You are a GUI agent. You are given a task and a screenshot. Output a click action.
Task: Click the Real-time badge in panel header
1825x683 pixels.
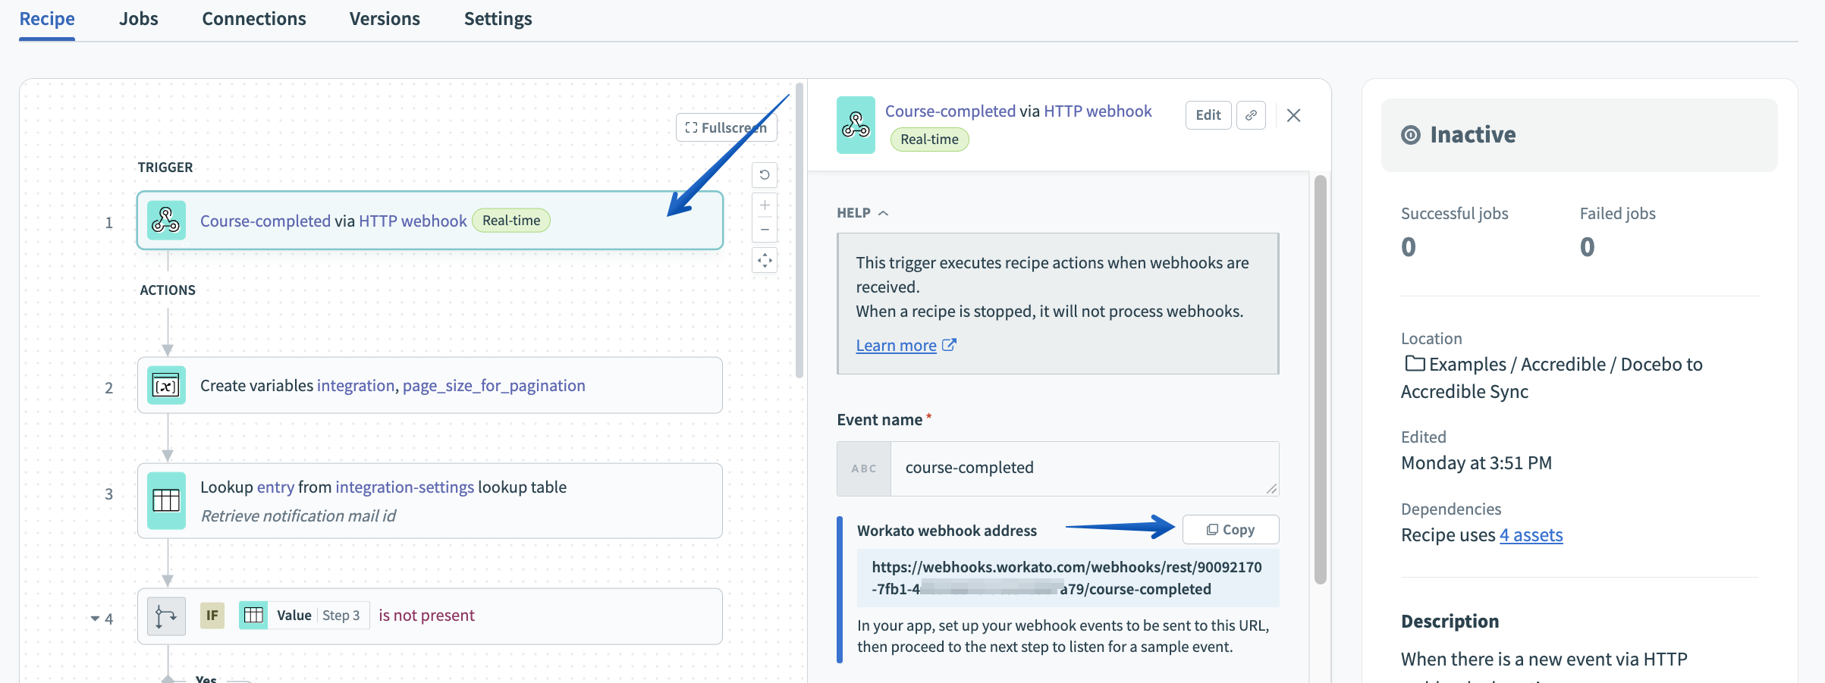pyautogui.click(x=929, y=139)
